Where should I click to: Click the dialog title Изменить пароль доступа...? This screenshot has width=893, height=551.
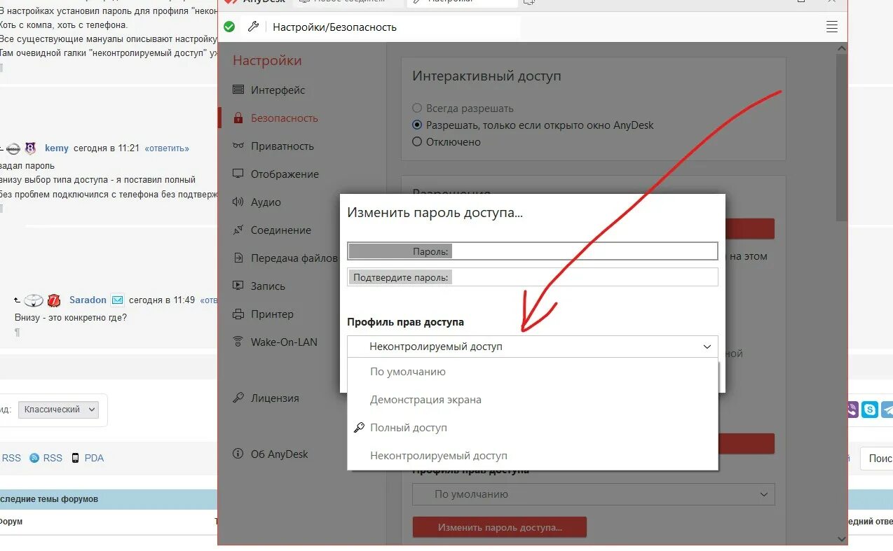point(435,212)
